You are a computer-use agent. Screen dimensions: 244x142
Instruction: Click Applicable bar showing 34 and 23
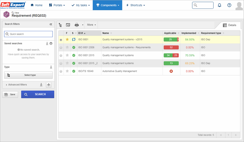click(171, 55)
